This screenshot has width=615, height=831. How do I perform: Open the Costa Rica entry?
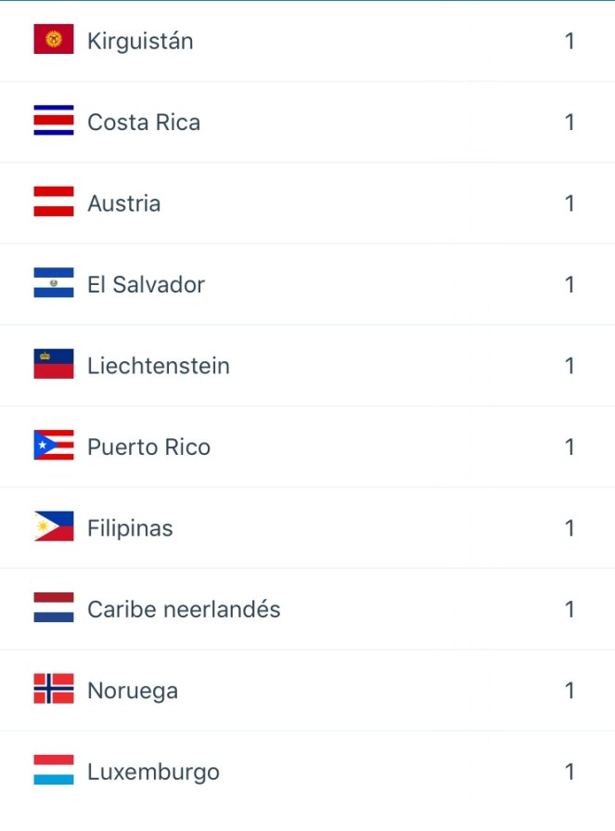[144, 123]
